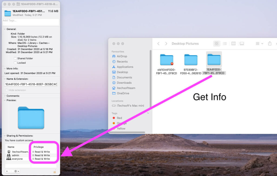
Task: Open the gear action menu under permissions
Action: point(15,171)
